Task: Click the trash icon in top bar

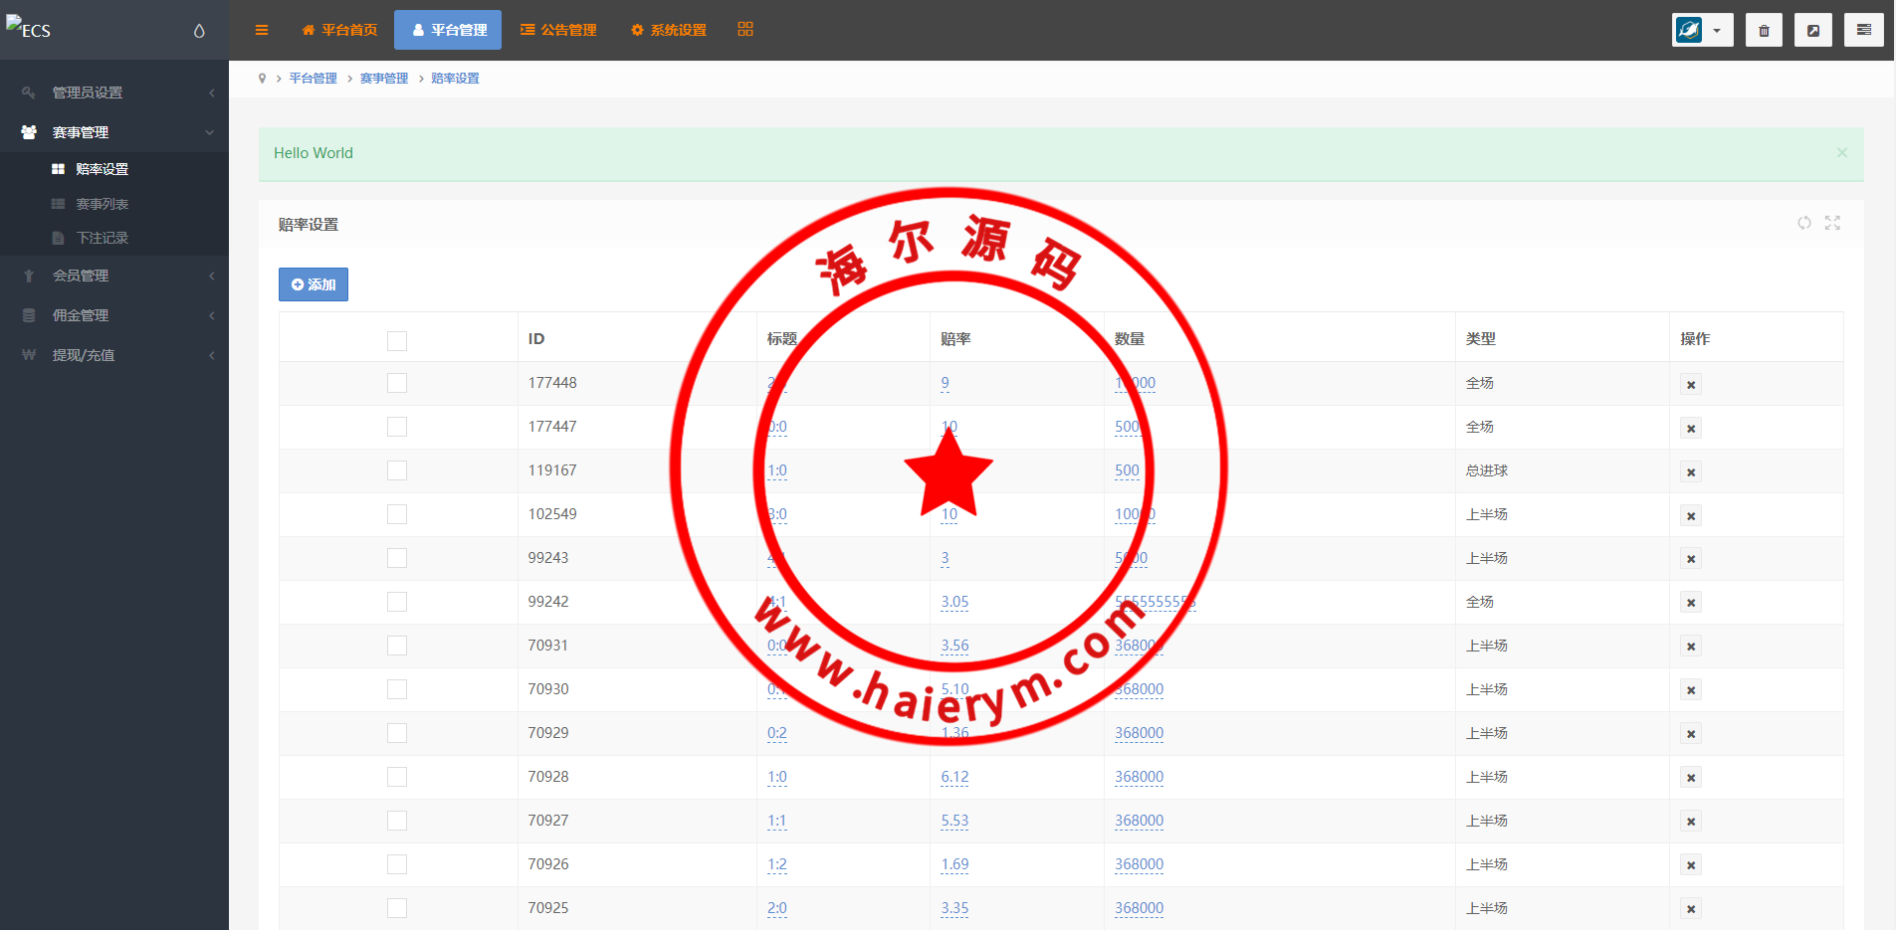Action: click(x=1764, y=30)
